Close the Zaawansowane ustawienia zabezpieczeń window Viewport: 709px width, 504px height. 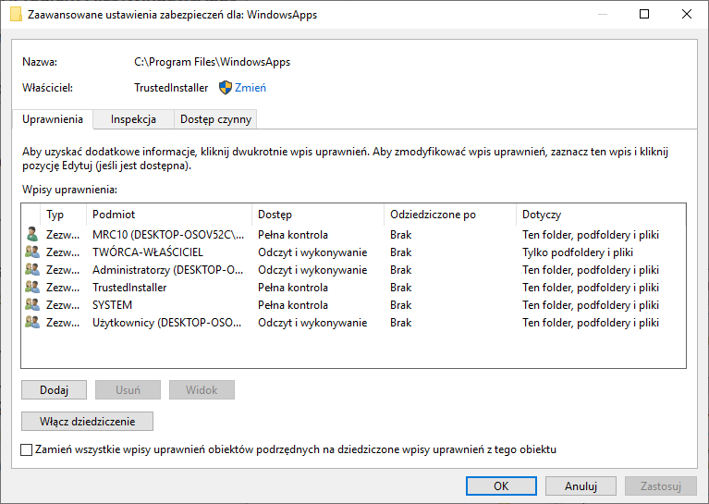[687, 14]
